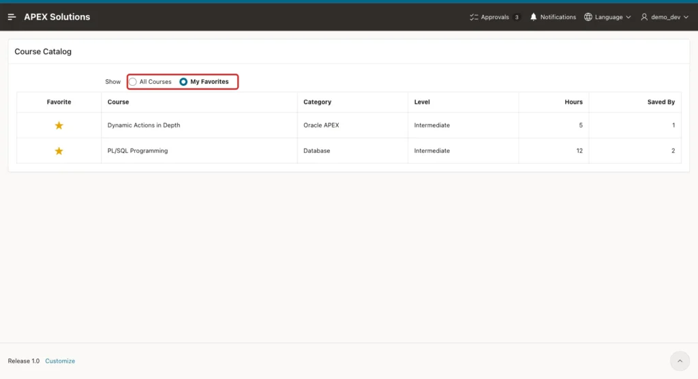Screen dimensions: 698x379
Task: Open the Notifications menu item
Action: tap(553, 17)
